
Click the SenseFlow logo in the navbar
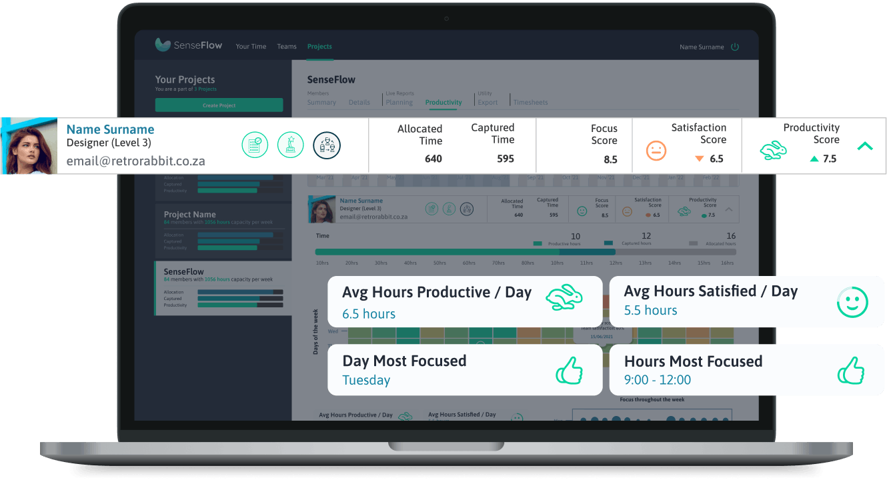tap(188, 45)
